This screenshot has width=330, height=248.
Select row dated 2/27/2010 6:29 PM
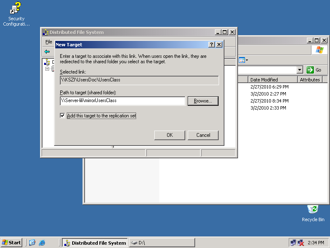(x=269, y=87)
